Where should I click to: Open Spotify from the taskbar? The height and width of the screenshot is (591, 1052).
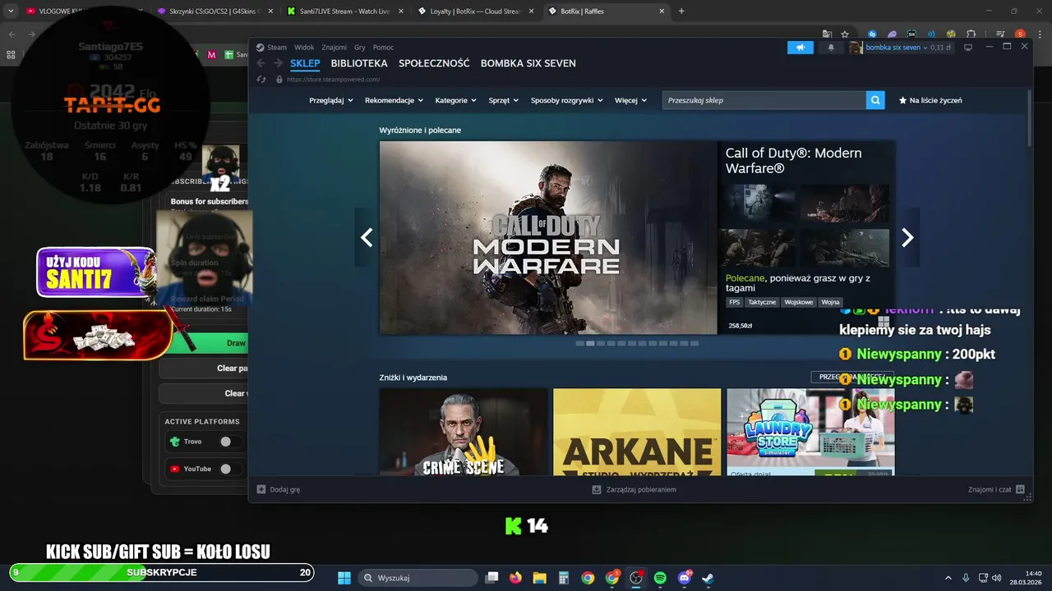[660, 578]
